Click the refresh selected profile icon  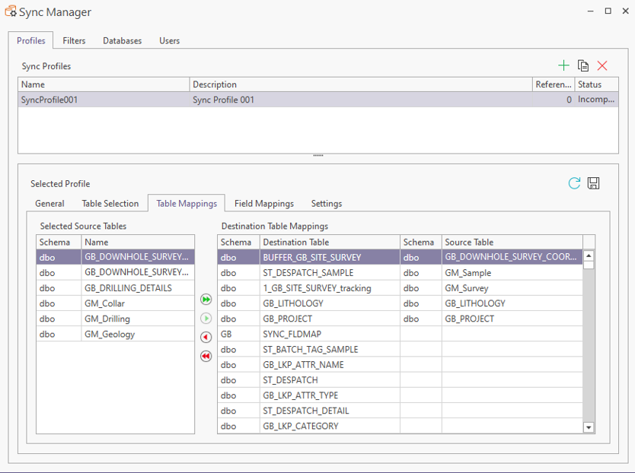(574, 183)
